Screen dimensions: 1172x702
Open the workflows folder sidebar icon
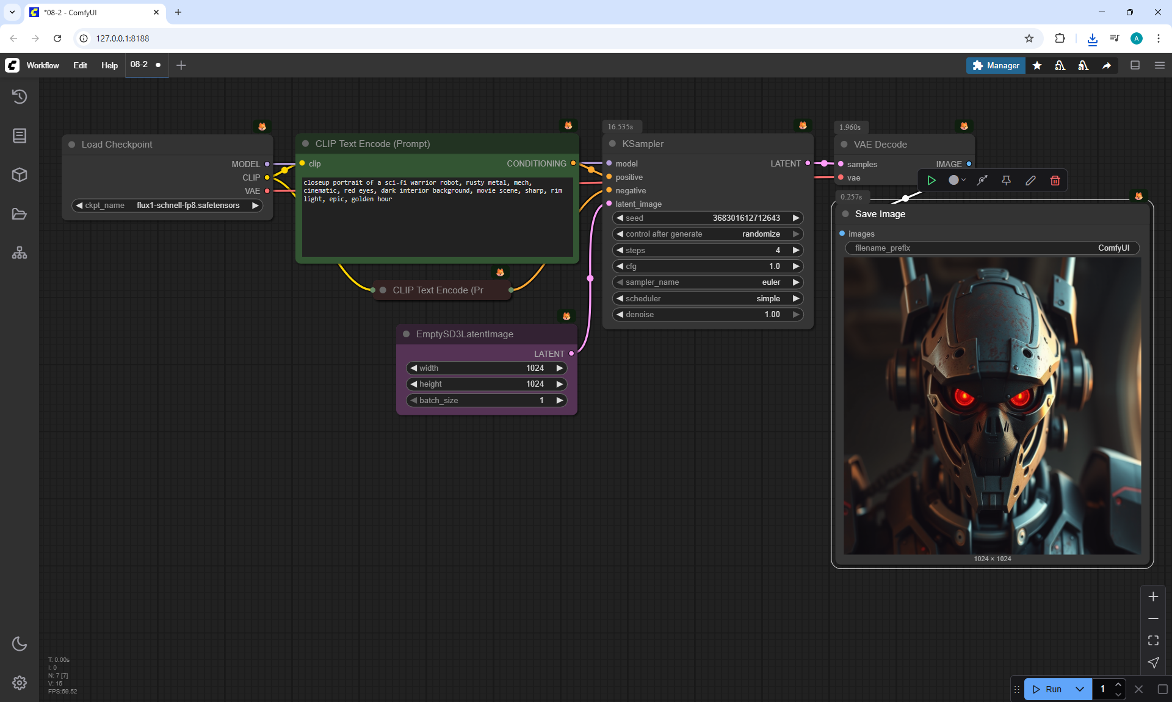(x=20, y=214)
